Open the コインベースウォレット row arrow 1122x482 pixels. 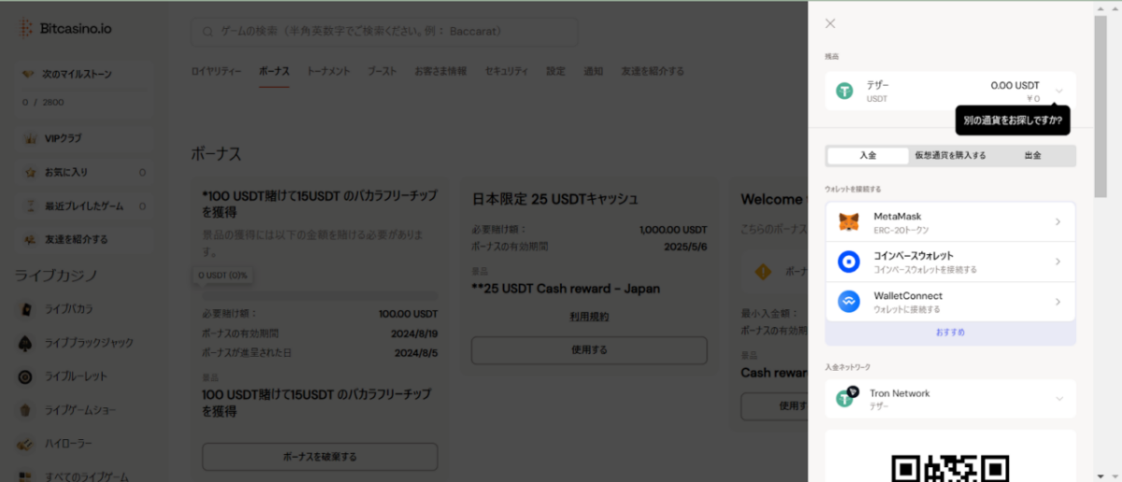tap(1057, 262)
